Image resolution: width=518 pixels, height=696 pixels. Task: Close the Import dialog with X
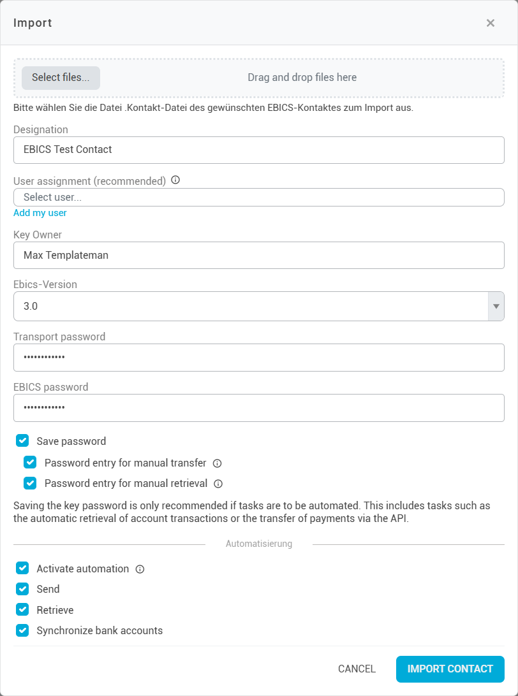(491, 23)
